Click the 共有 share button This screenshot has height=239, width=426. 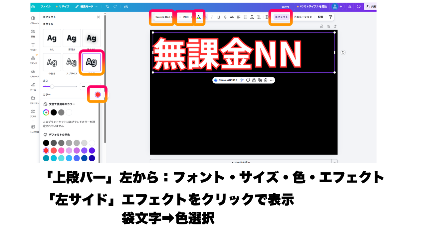[x=370, y=6]
